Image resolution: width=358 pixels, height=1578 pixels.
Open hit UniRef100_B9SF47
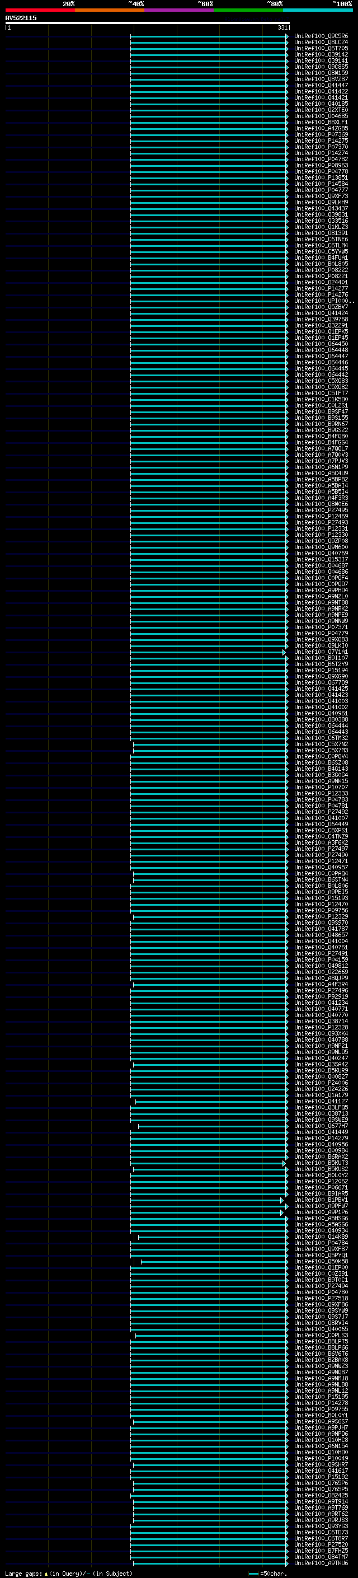321,411
